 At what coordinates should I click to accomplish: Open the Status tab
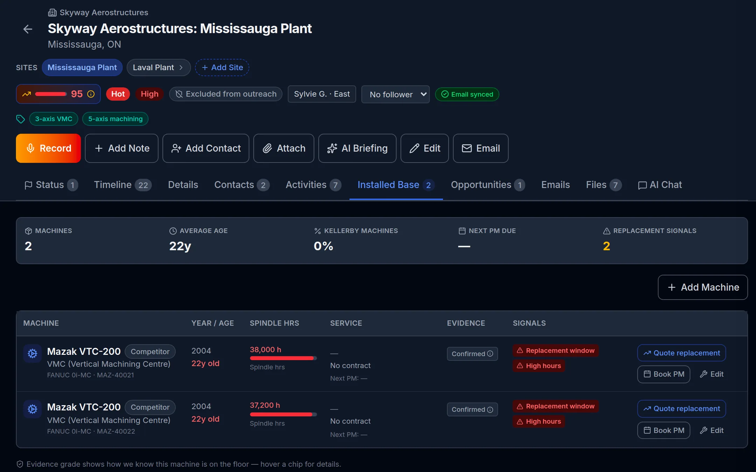pos(51,185)
